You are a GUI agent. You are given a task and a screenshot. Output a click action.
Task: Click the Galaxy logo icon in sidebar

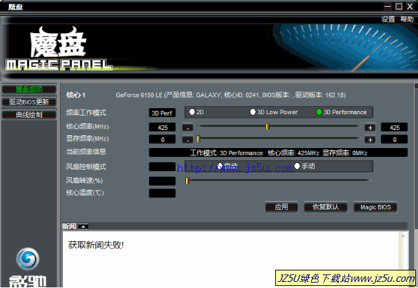[x=28, y=259]
